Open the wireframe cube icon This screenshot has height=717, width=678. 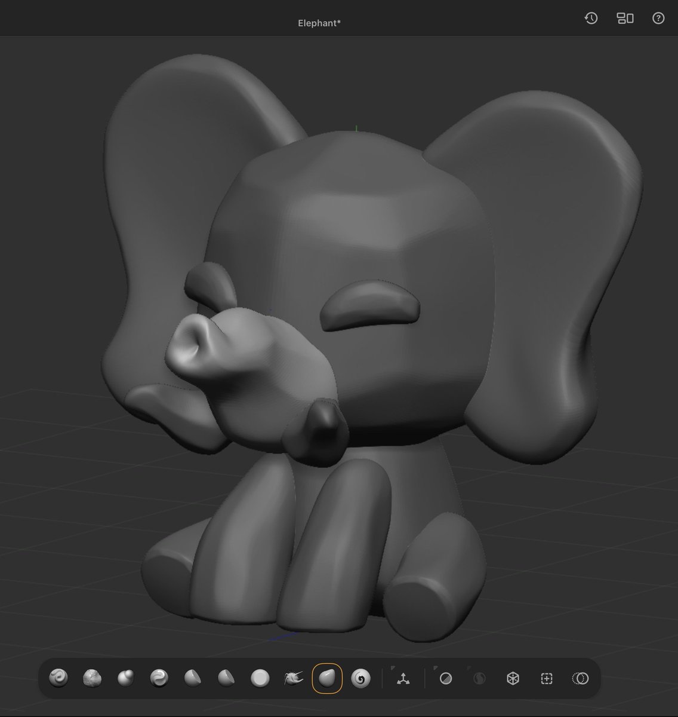click(513, 678)
